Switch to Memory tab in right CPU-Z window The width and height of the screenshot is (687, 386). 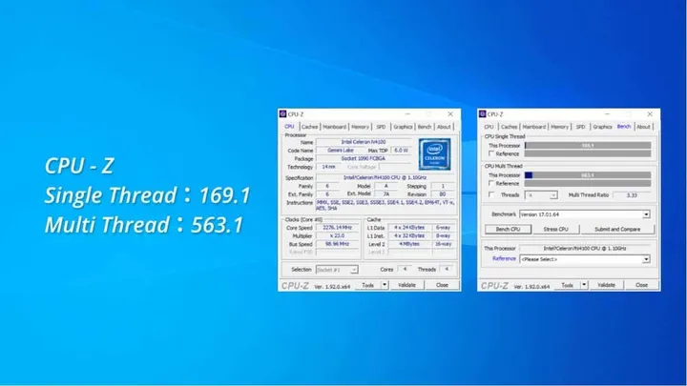[559, 127]
